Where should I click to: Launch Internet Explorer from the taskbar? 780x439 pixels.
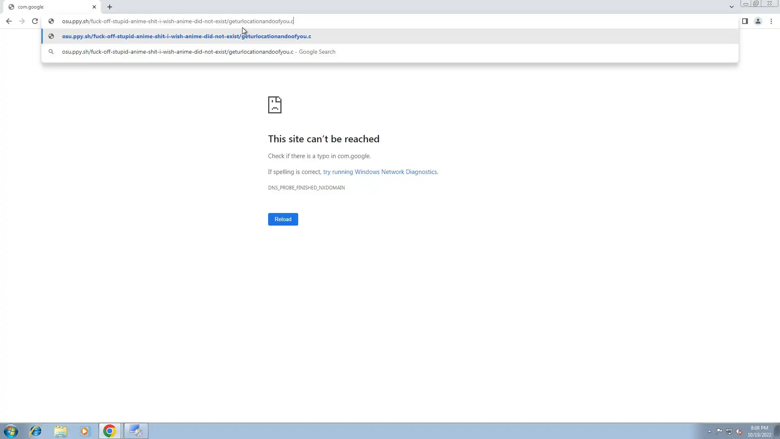point(36,431)
